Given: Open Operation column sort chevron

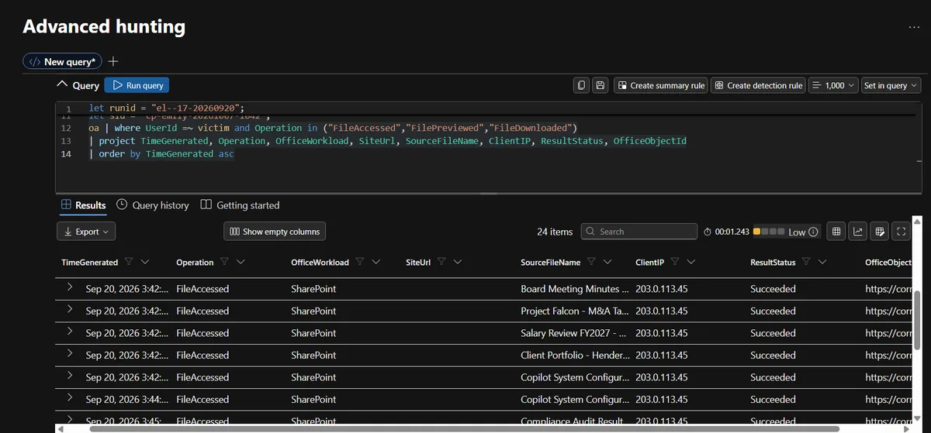Looking at the screenshot, I should coord(241,262).
